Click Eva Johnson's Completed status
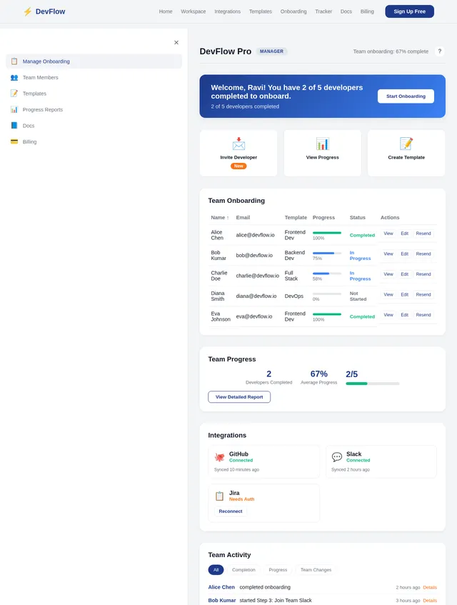 point(362,316)
